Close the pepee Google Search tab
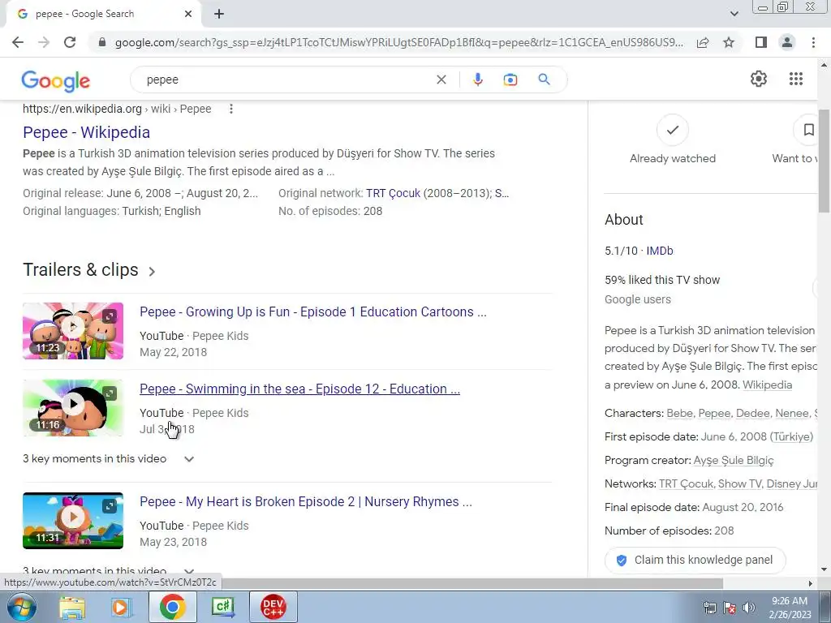The height and width of the screenshot is (623, 831). (188, 15)
